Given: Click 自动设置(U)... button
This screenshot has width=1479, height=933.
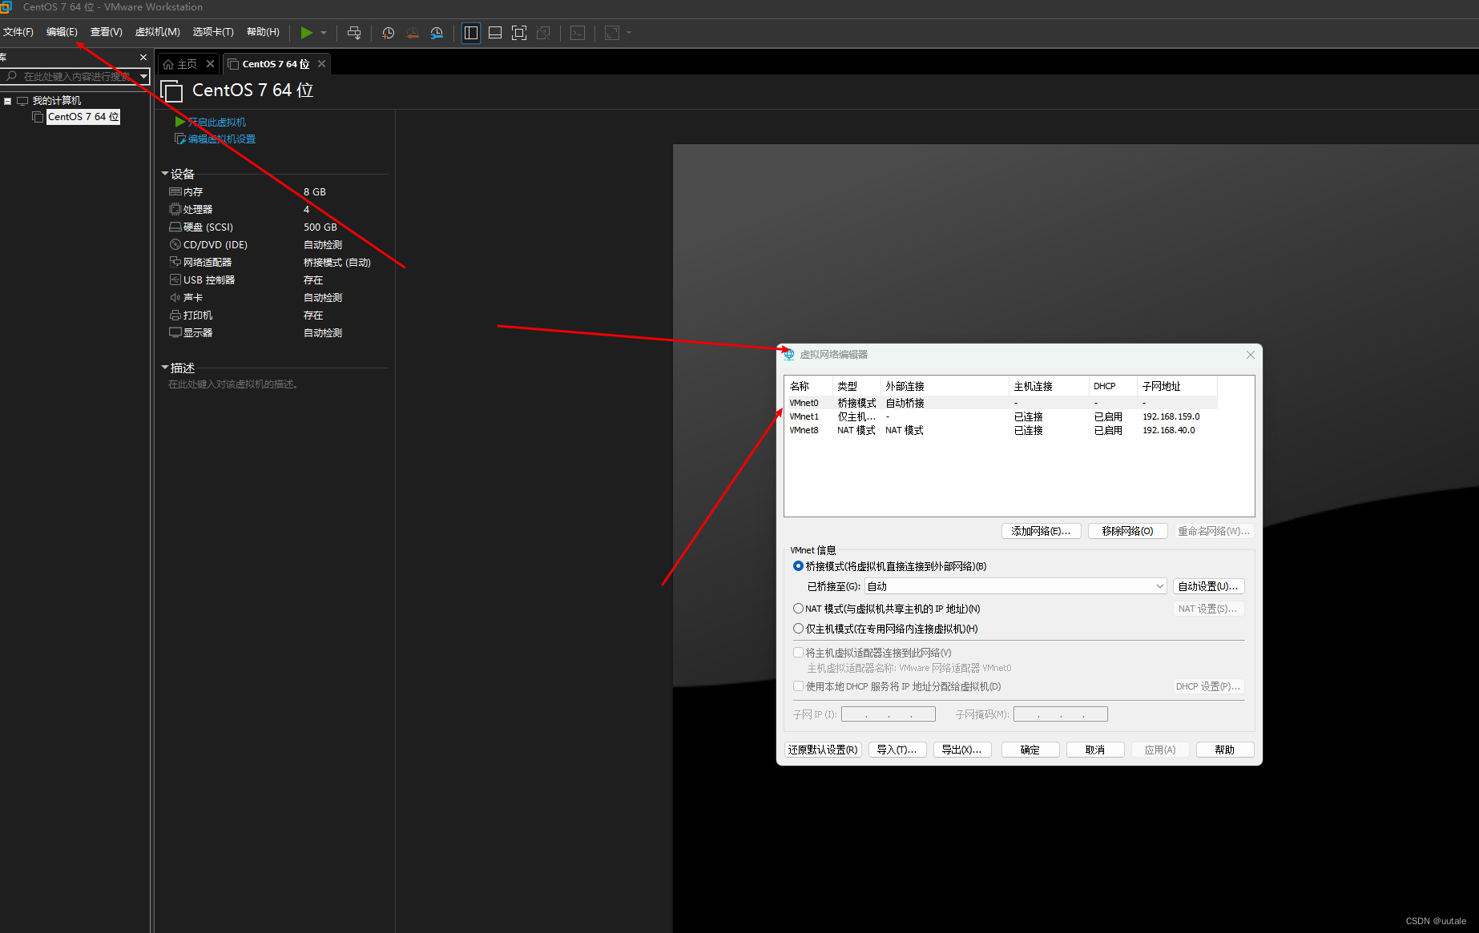Looking at the screenshot, I should 1208,586.
